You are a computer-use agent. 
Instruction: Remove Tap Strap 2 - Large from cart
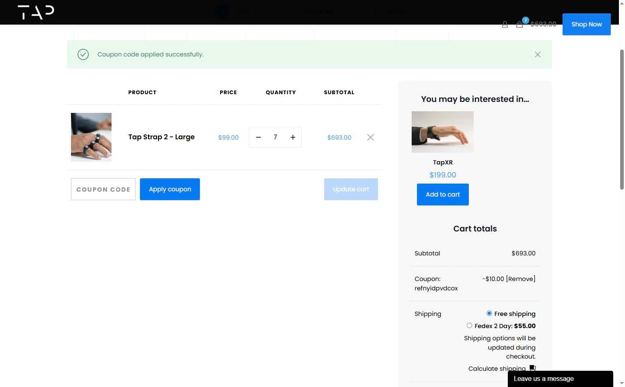click(x=370, y=137)
